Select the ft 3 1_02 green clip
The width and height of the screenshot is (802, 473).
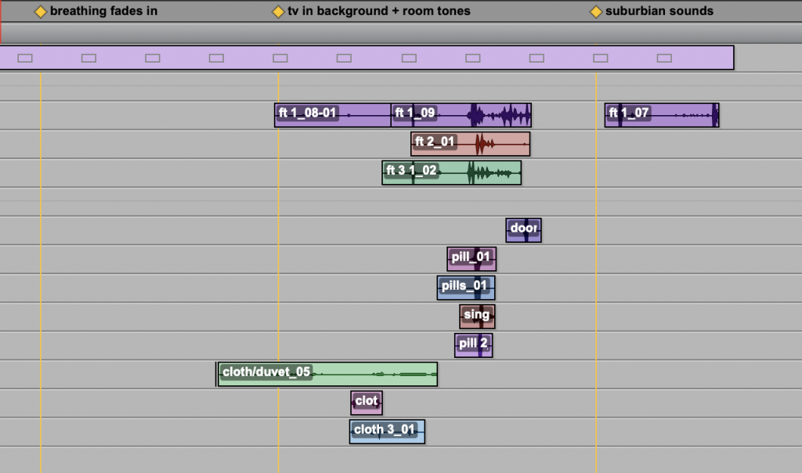click(x=452, y=172)
